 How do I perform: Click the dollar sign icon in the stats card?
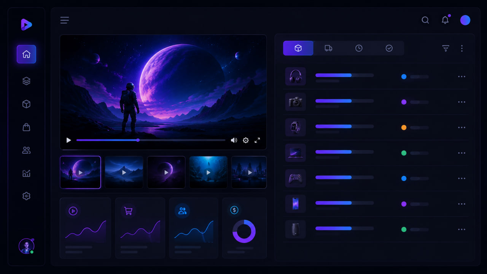point(234,210)
